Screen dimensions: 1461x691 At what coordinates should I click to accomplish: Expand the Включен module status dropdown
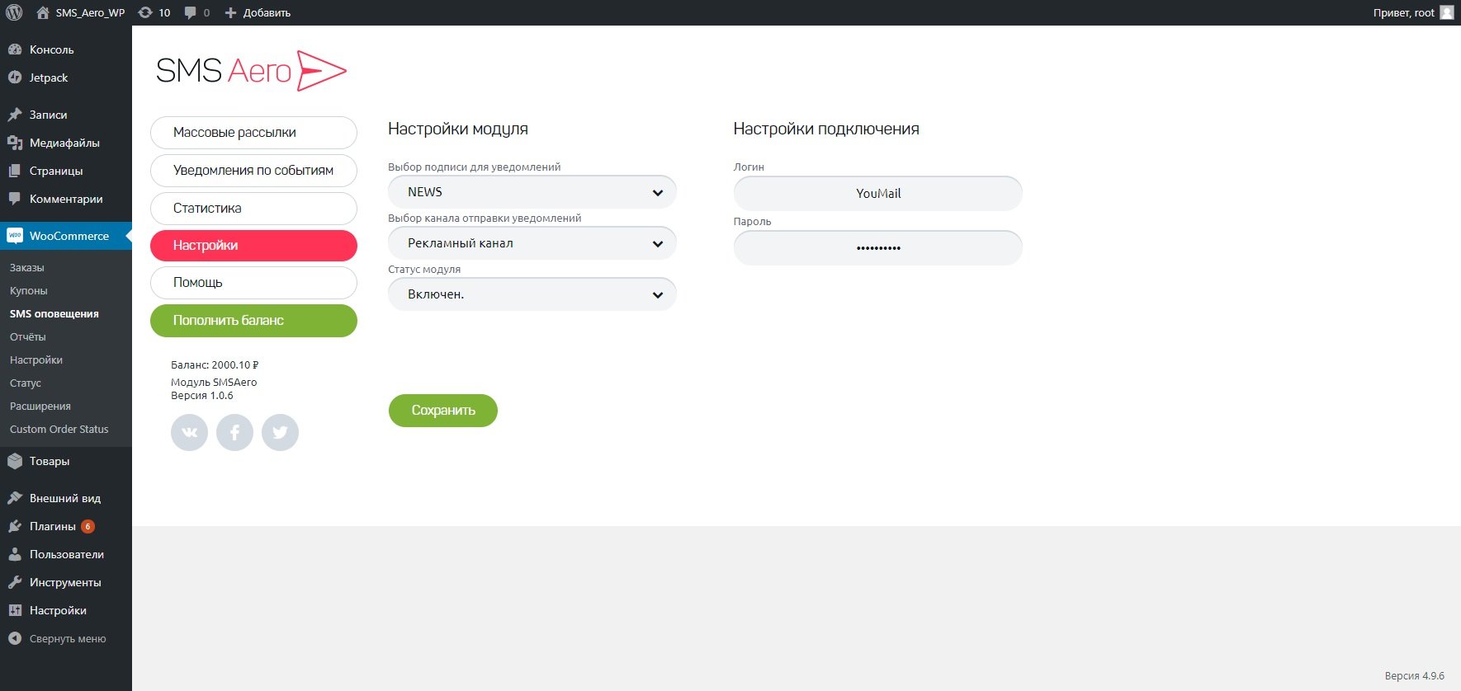(532, 294)
